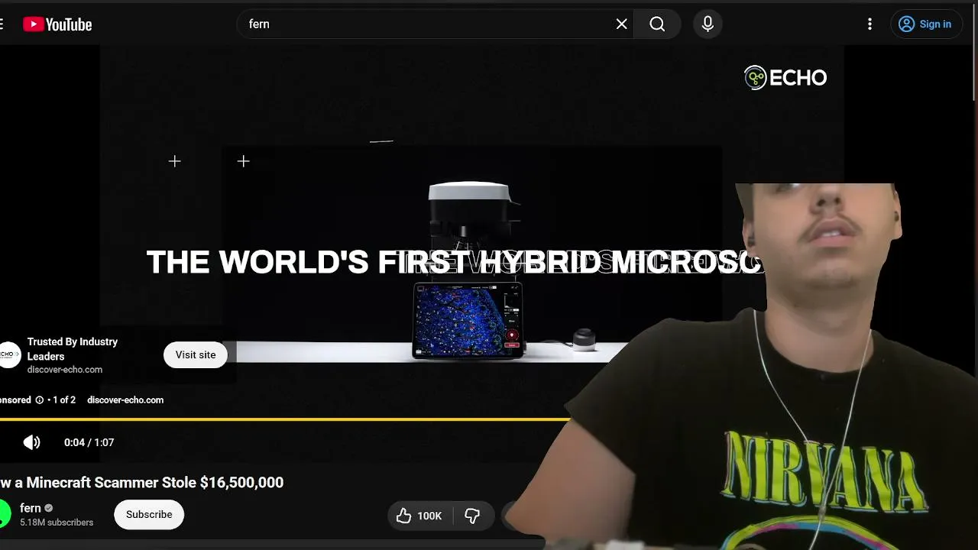
Task: Click the ad info icon beside Sponsored
Action: [x=40, y=400]
